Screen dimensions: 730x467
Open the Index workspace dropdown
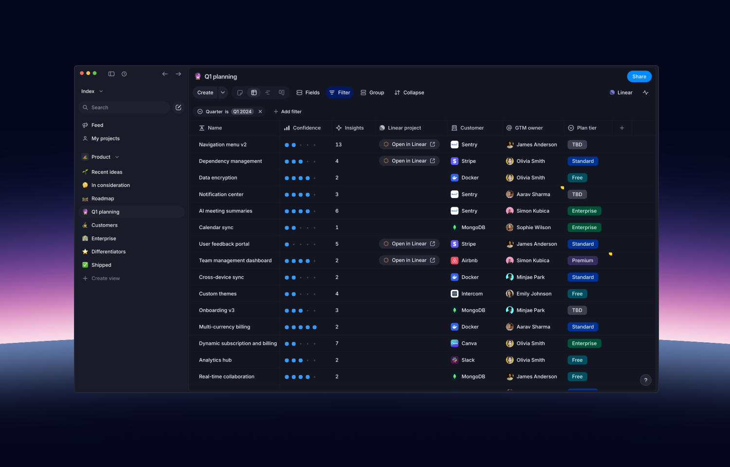click(92, 91)
